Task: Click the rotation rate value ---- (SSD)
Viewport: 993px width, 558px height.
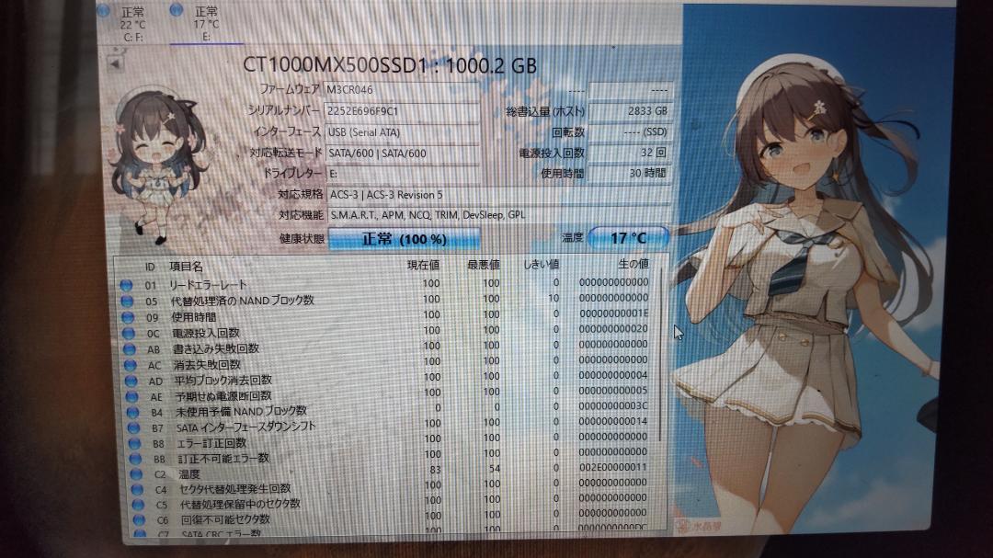Action: pos(630,131)
